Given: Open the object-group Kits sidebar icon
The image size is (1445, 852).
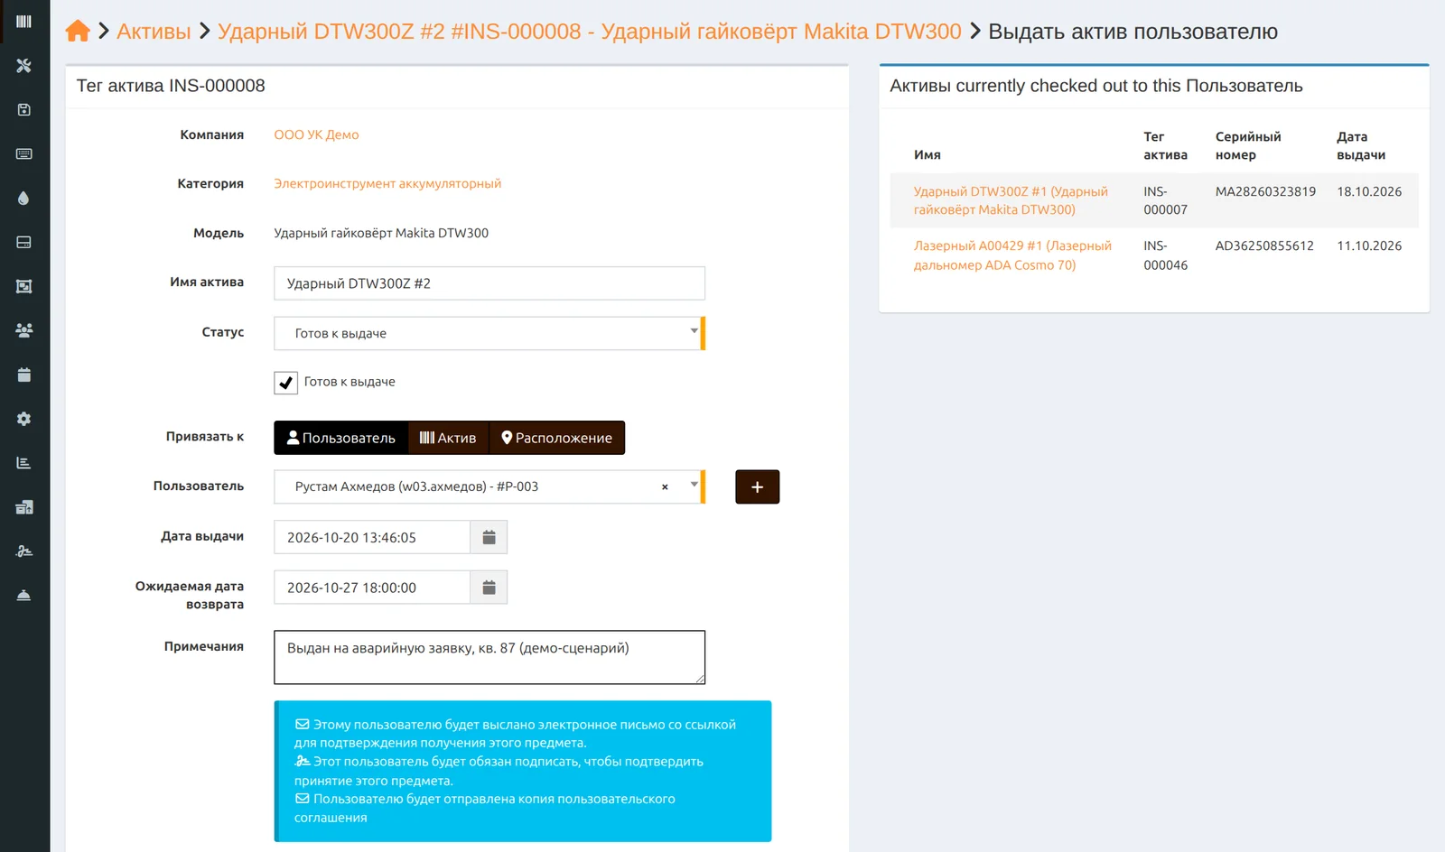Looking at the screenshot, I should [x=24, y=287].
